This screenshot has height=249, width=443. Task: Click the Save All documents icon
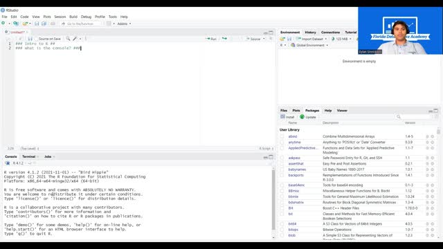click(x=44, y=24)
